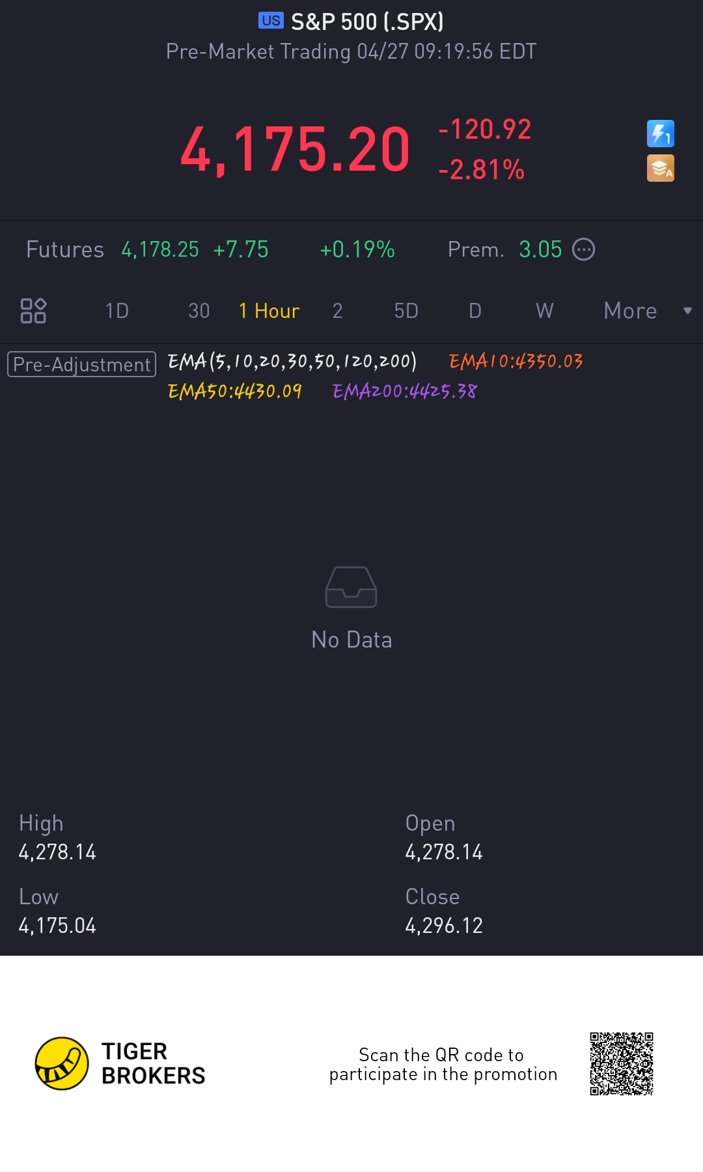Tap the No Data inbox icon
Viewport: 703px width, 1172px height.
tap(351, 587)
